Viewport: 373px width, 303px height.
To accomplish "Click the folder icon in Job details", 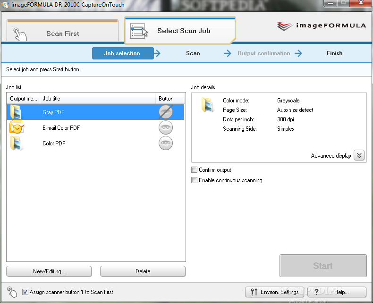I will pos(207,105).
